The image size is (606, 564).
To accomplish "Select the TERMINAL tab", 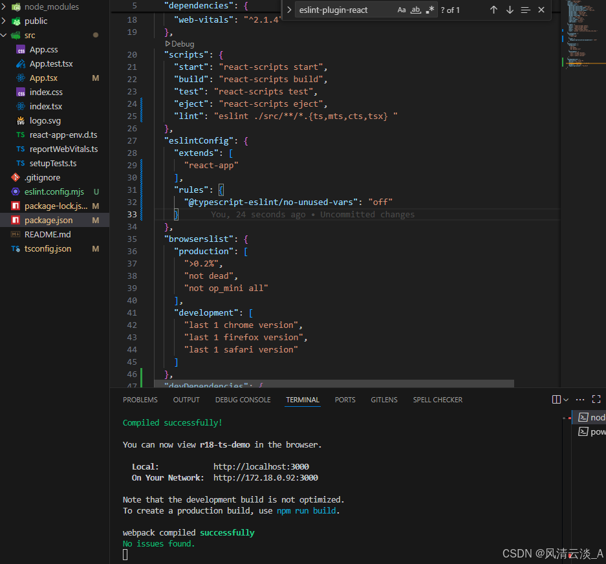I will click(x=303, y=400).
